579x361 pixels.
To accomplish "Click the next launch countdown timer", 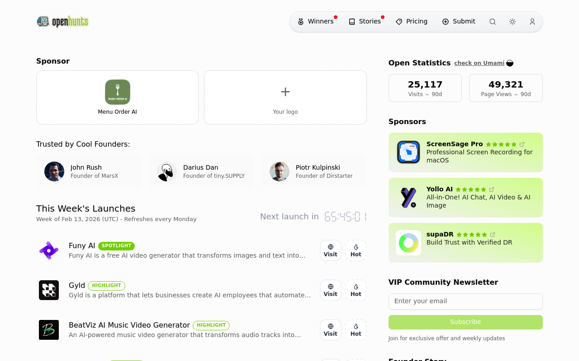I will point(346,217).
